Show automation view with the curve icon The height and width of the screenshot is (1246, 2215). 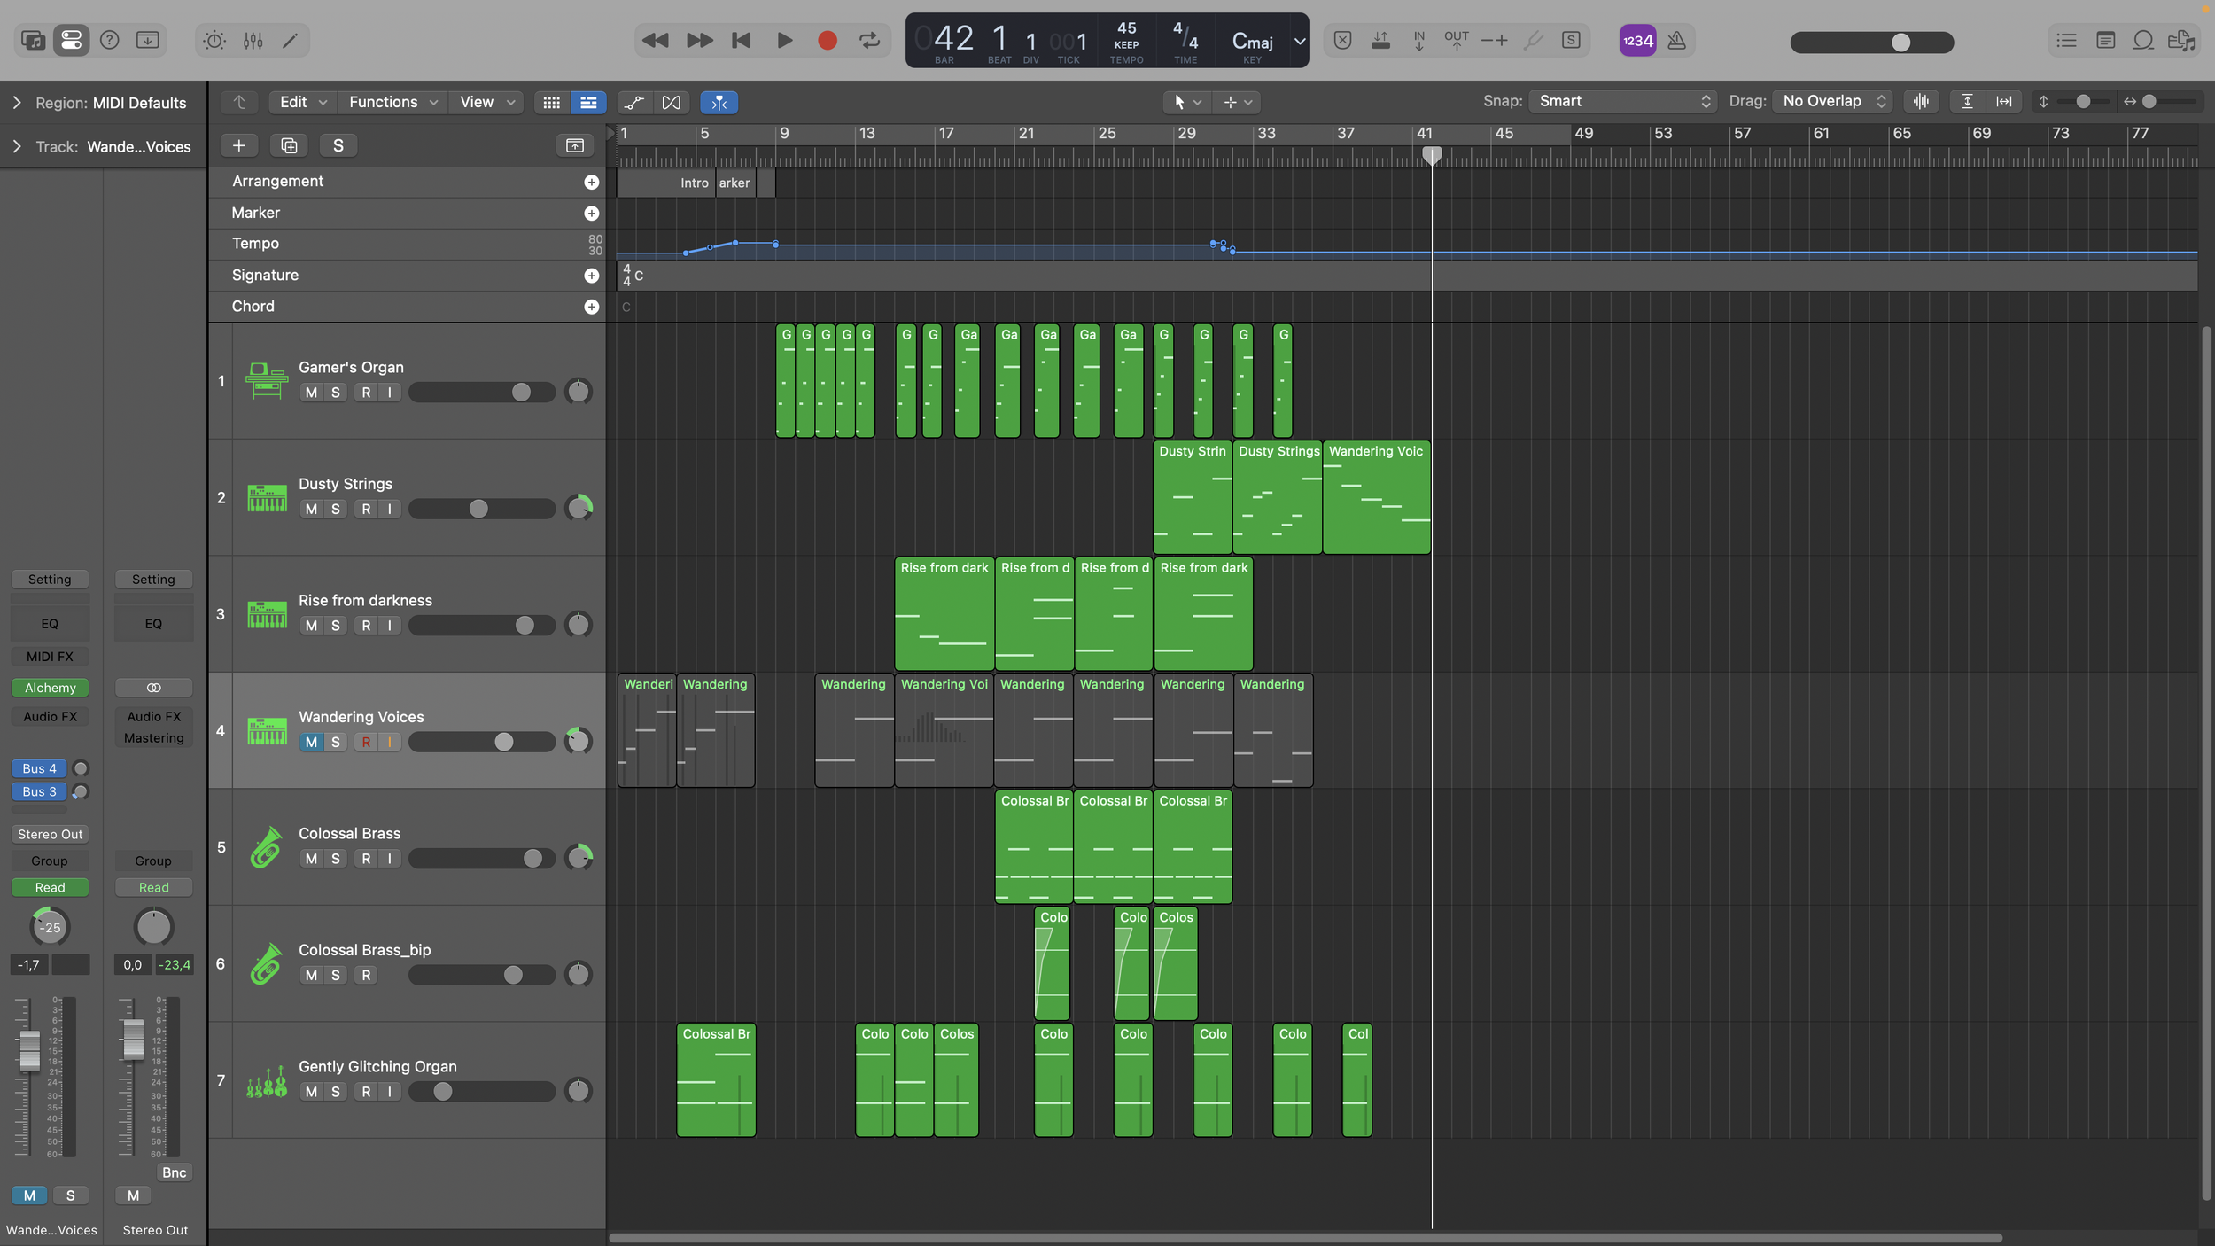click(x=634, y=103)
